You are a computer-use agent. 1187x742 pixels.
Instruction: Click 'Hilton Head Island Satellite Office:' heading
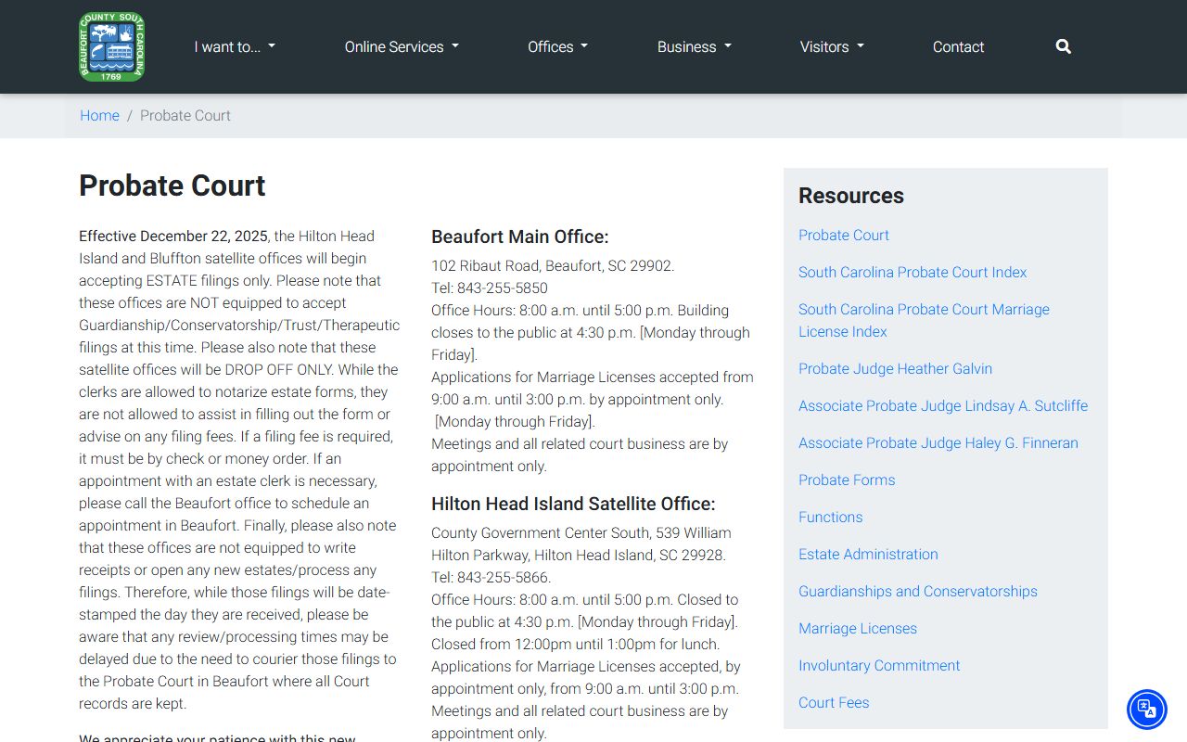pos(573,504)
